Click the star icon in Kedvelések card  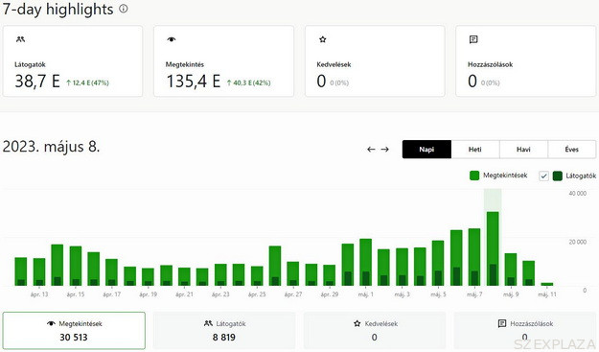click(323, 39)
